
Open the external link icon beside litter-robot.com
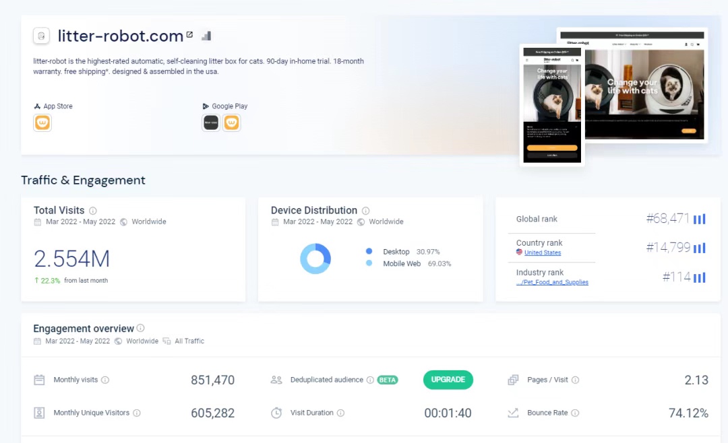point(189,35)
